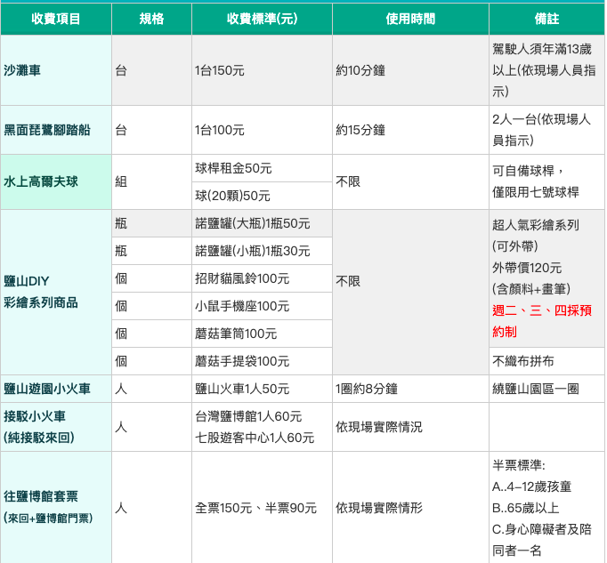Select the 鹽山DIY 彩繪系列商品 label

(x=56, y=292)
